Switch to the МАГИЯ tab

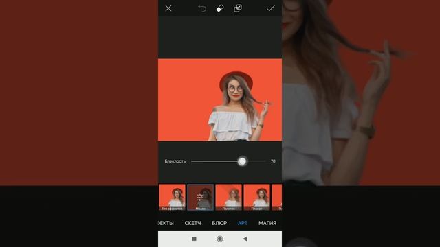click(267, 223)
